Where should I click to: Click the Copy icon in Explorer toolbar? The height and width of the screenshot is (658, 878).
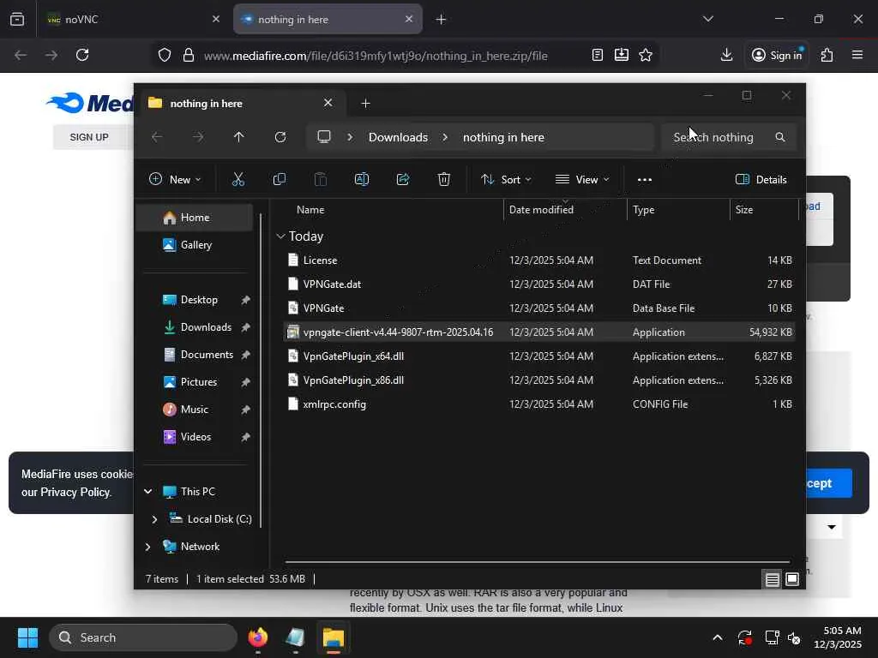(279, 179)
